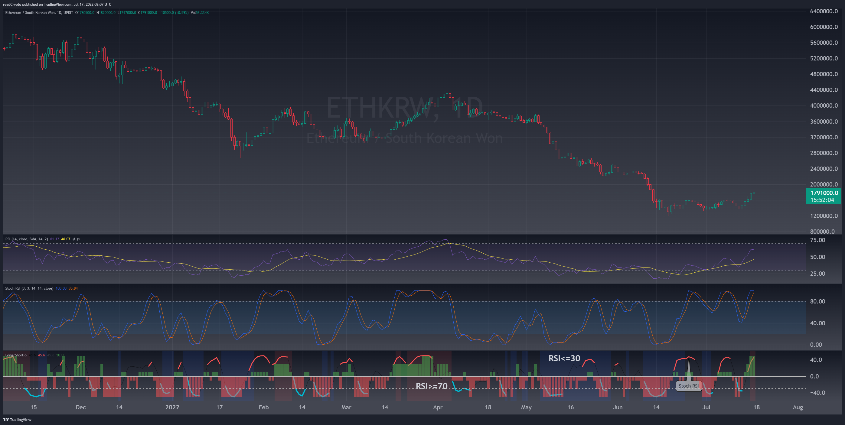Click the 6400000.0 price axis label

coord(824,11)
